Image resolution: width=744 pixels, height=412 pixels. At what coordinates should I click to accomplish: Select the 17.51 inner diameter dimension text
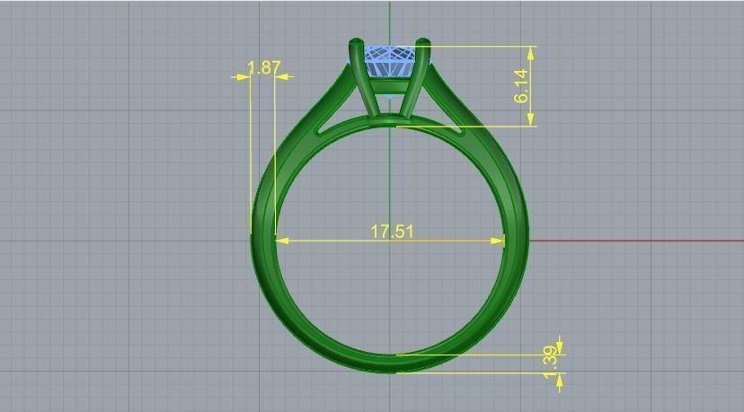(x=392, y=232)
